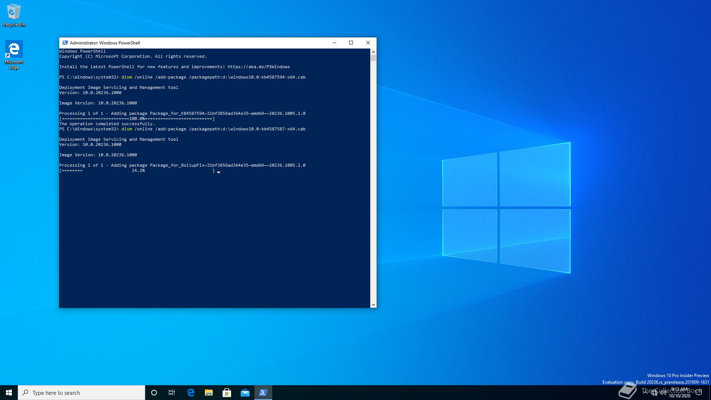Viewport: 711px width, 400px height.
Task: Click Show desktop sliver at taskbar edge
Action: tap(710, 393)
